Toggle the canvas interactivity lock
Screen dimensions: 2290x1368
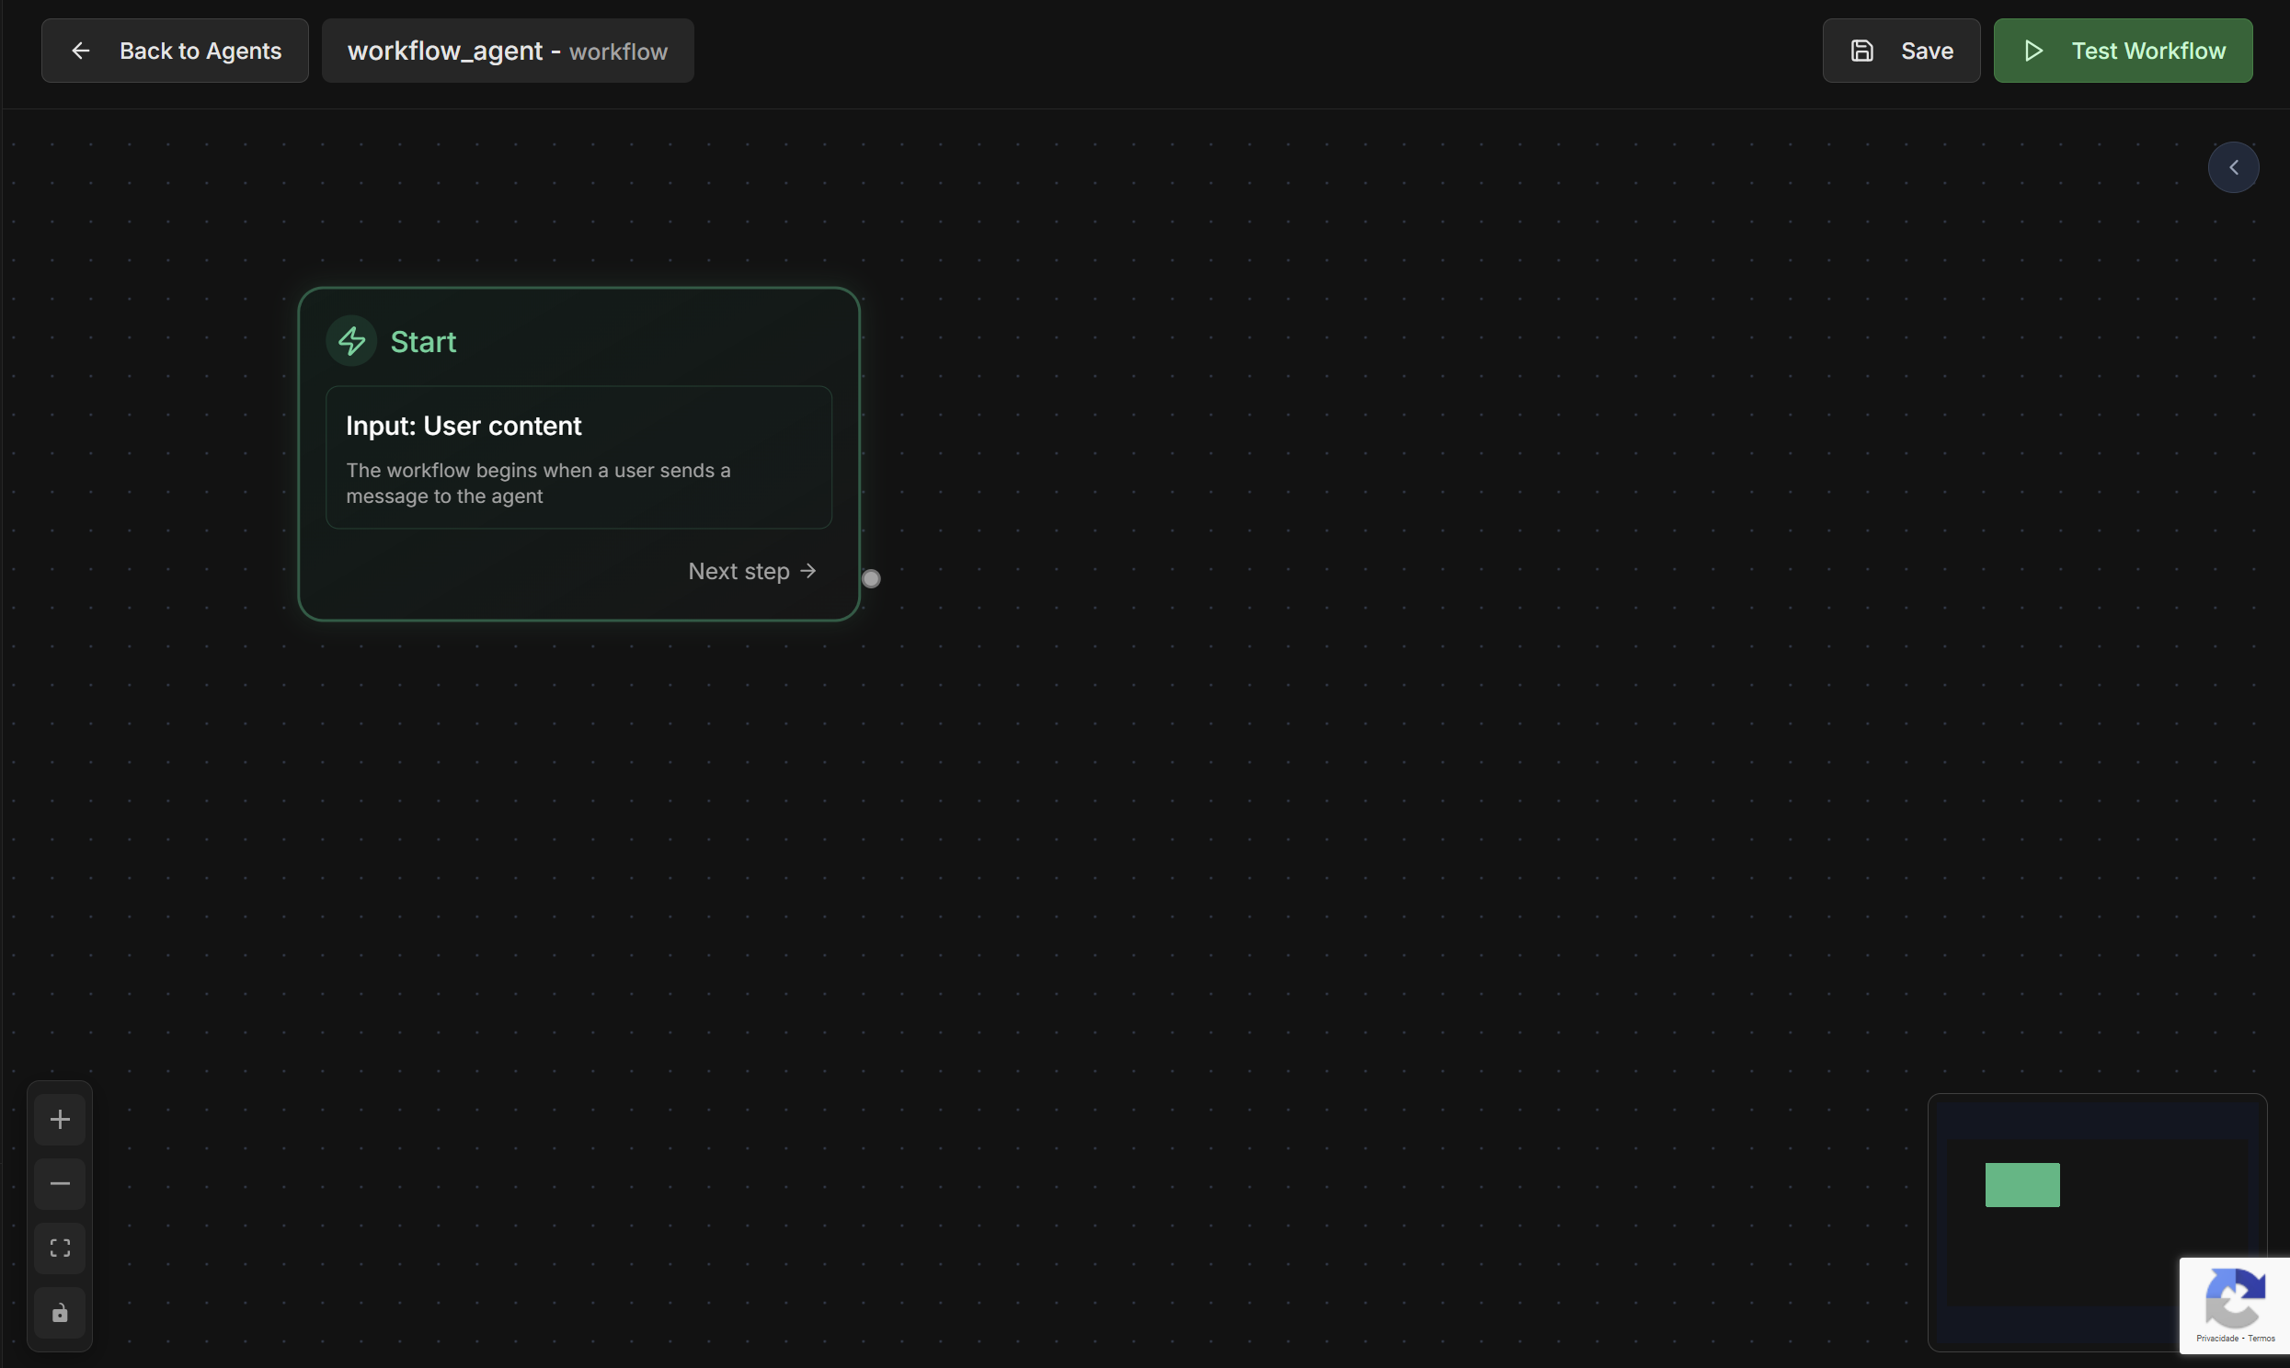59,1313
